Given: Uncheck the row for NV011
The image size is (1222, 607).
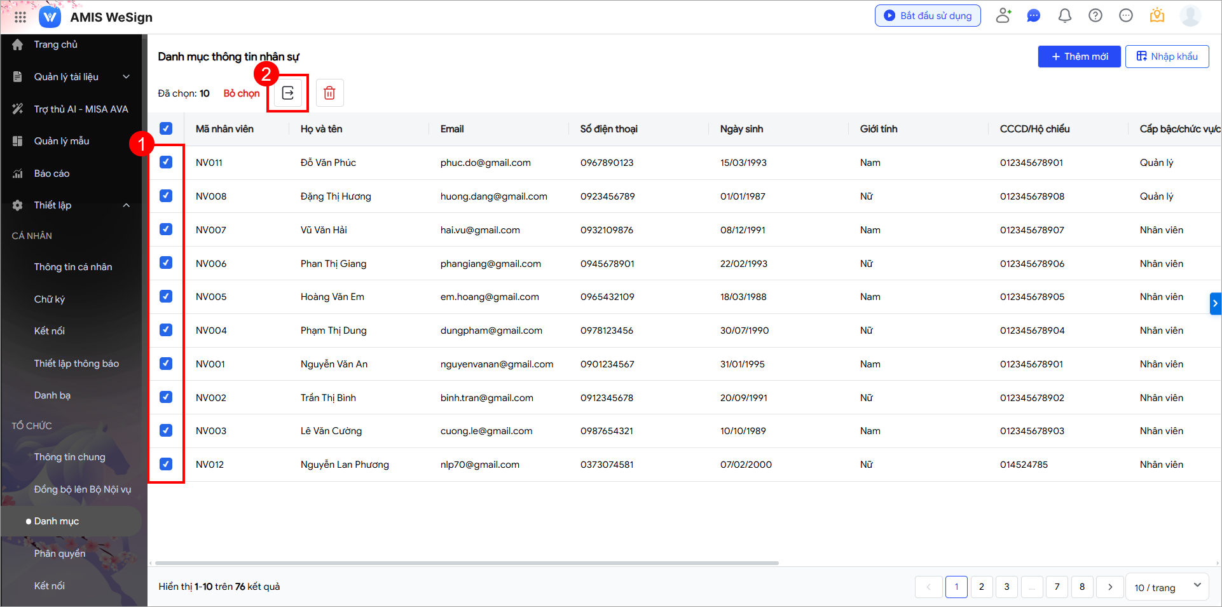Looking at the screenshot, I should click(166, 163).
